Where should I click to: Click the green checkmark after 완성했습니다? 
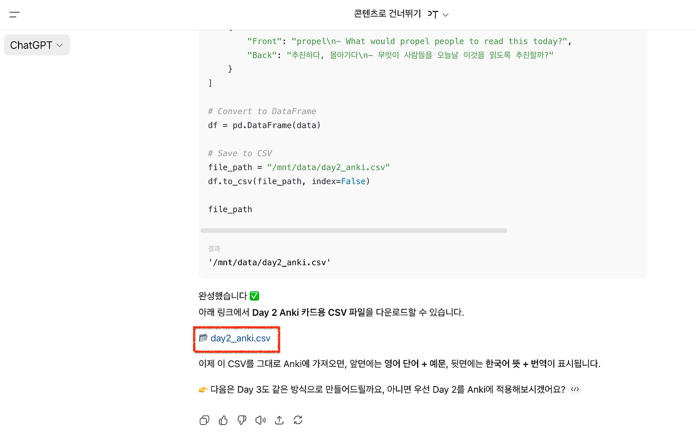(254, 296)
